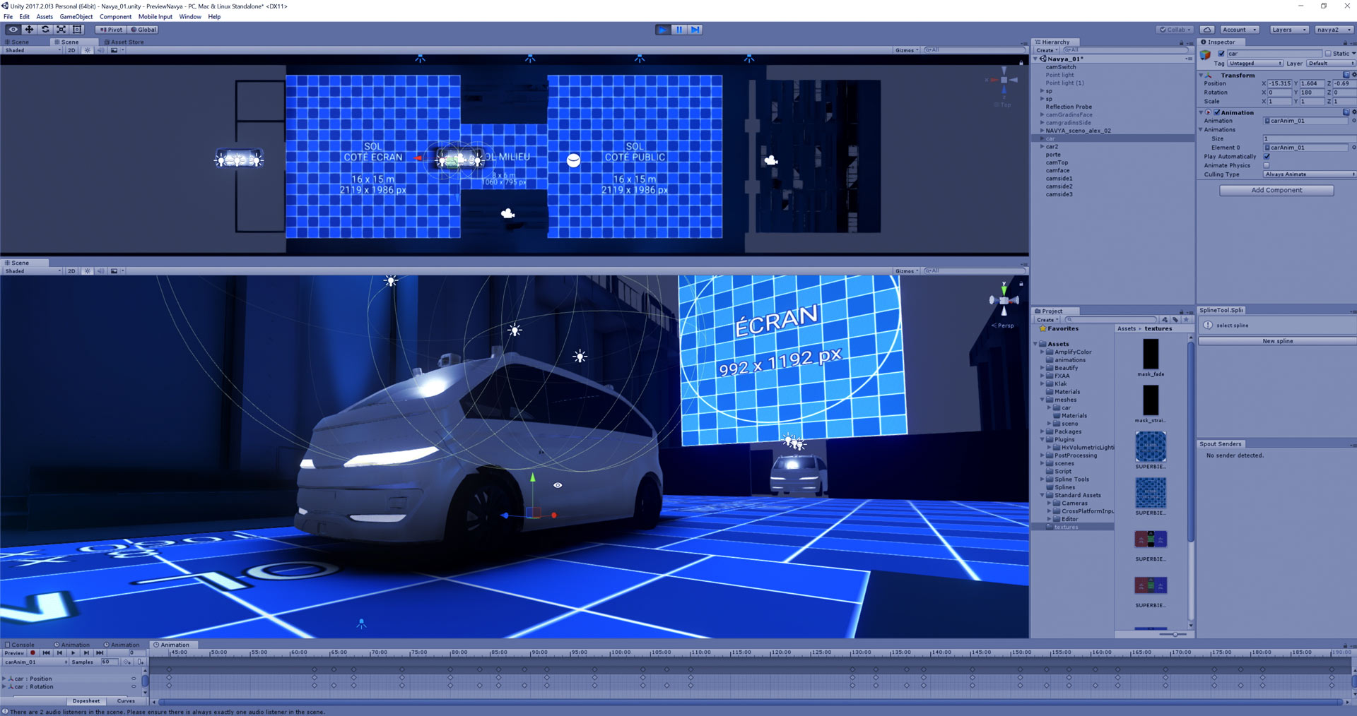The image size is (1357, 716).
Task: Select the Scale tool in the toolbar
Action: click(x=61, y=30)
